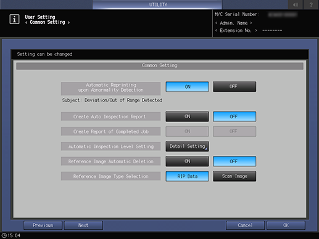Viewport: 319px width, 239px height.
Task: Open Detail Setting for Automatic Inspection Level
Action: pos(187,146)
